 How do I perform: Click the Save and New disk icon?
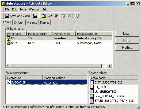[35, 16]
